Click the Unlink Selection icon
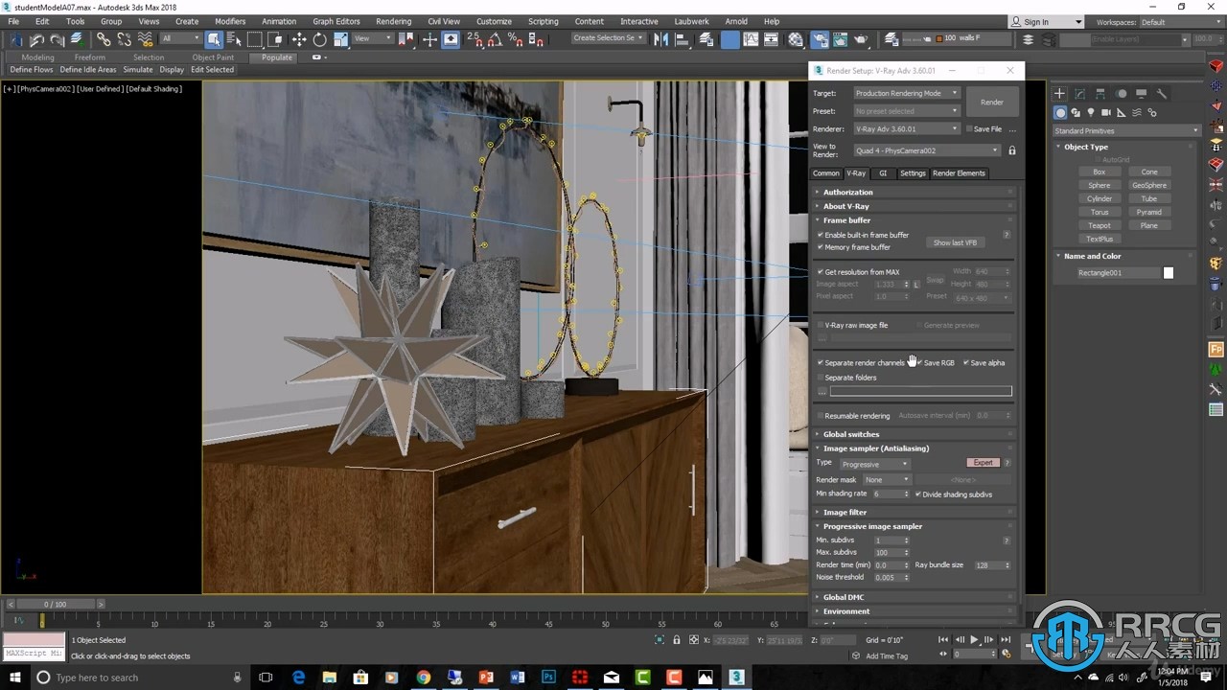This screenshot has height=690, width=1227. [x=125, y=39]
